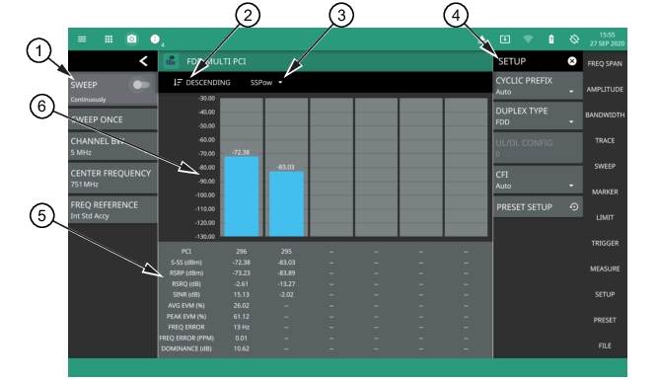Open the SSPow sort dropdown

[266, 83]
